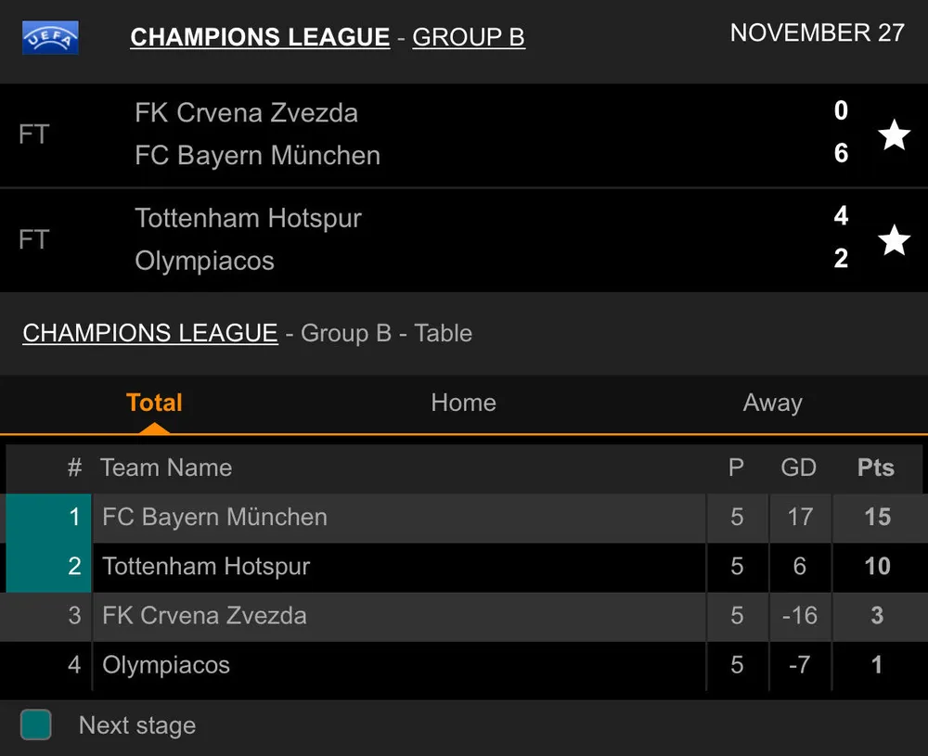
Task: Click the teal Next stage legend swatch
Action: pyautogui.click(x=36, y=724)
